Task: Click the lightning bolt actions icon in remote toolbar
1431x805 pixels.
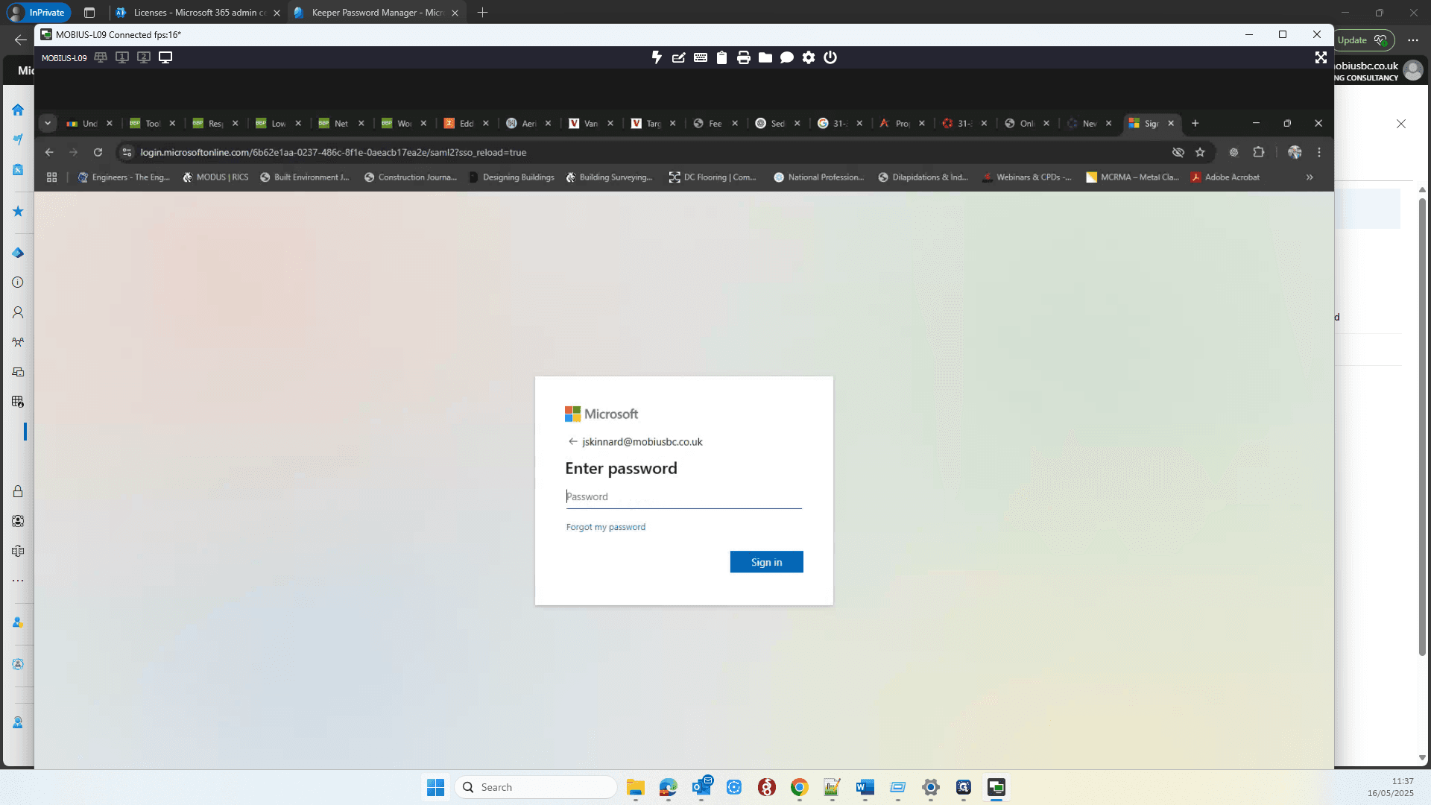Action: 657,57
